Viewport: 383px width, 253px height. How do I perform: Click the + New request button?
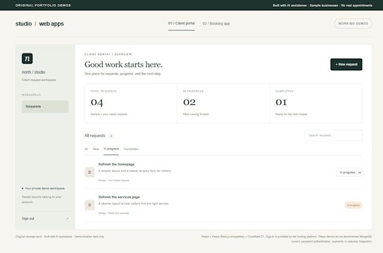346,64
